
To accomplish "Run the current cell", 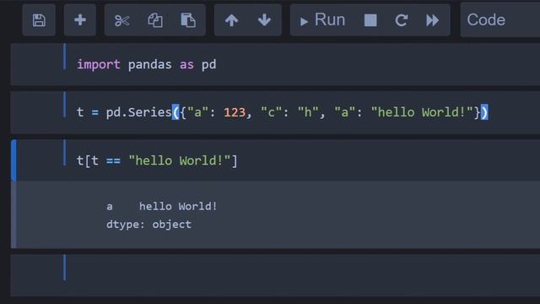I will tap(322, 20).
